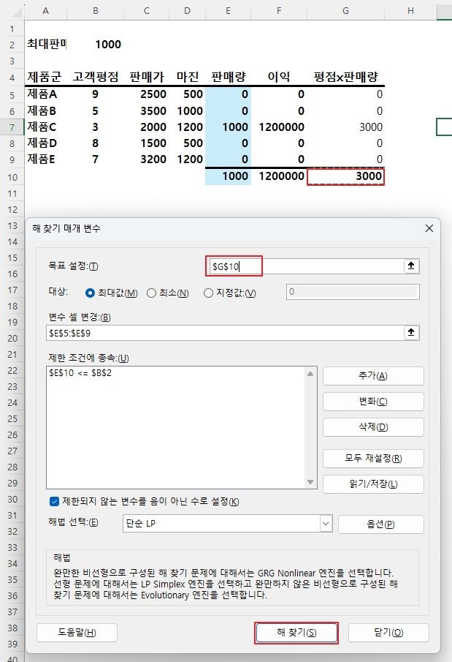Close the 해 찾기 매개 변수 dialog with X

429,228
